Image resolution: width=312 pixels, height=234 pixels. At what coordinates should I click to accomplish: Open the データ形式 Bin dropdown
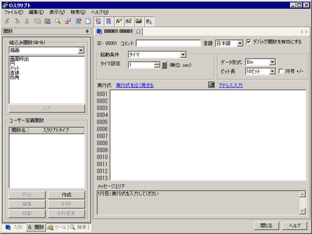272,62
